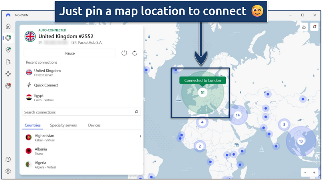Click the Search connections field

78,112
